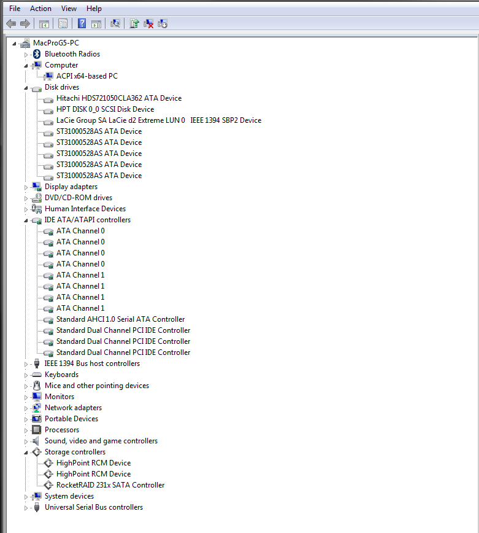Click the blue Help question mark icon
479x533 pixels.
[82, 23]
